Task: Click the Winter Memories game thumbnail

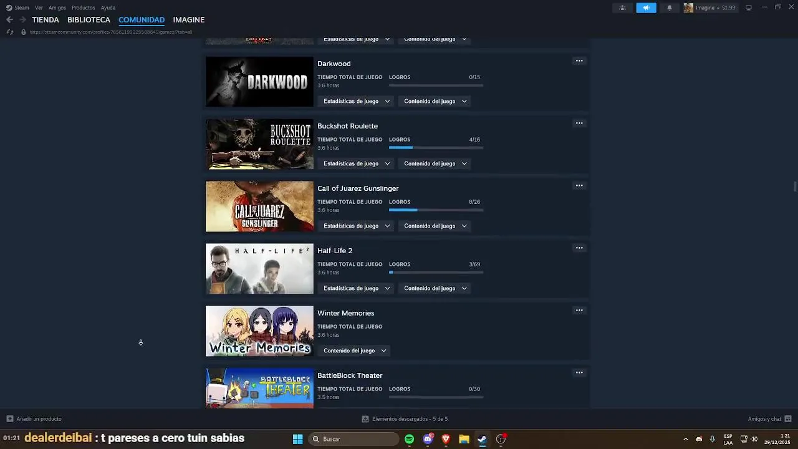Action: [259, 331]
